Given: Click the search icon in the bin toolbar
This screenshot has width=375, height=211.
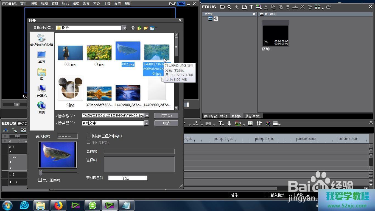Looking at the screenshot, I should (229, 7).
